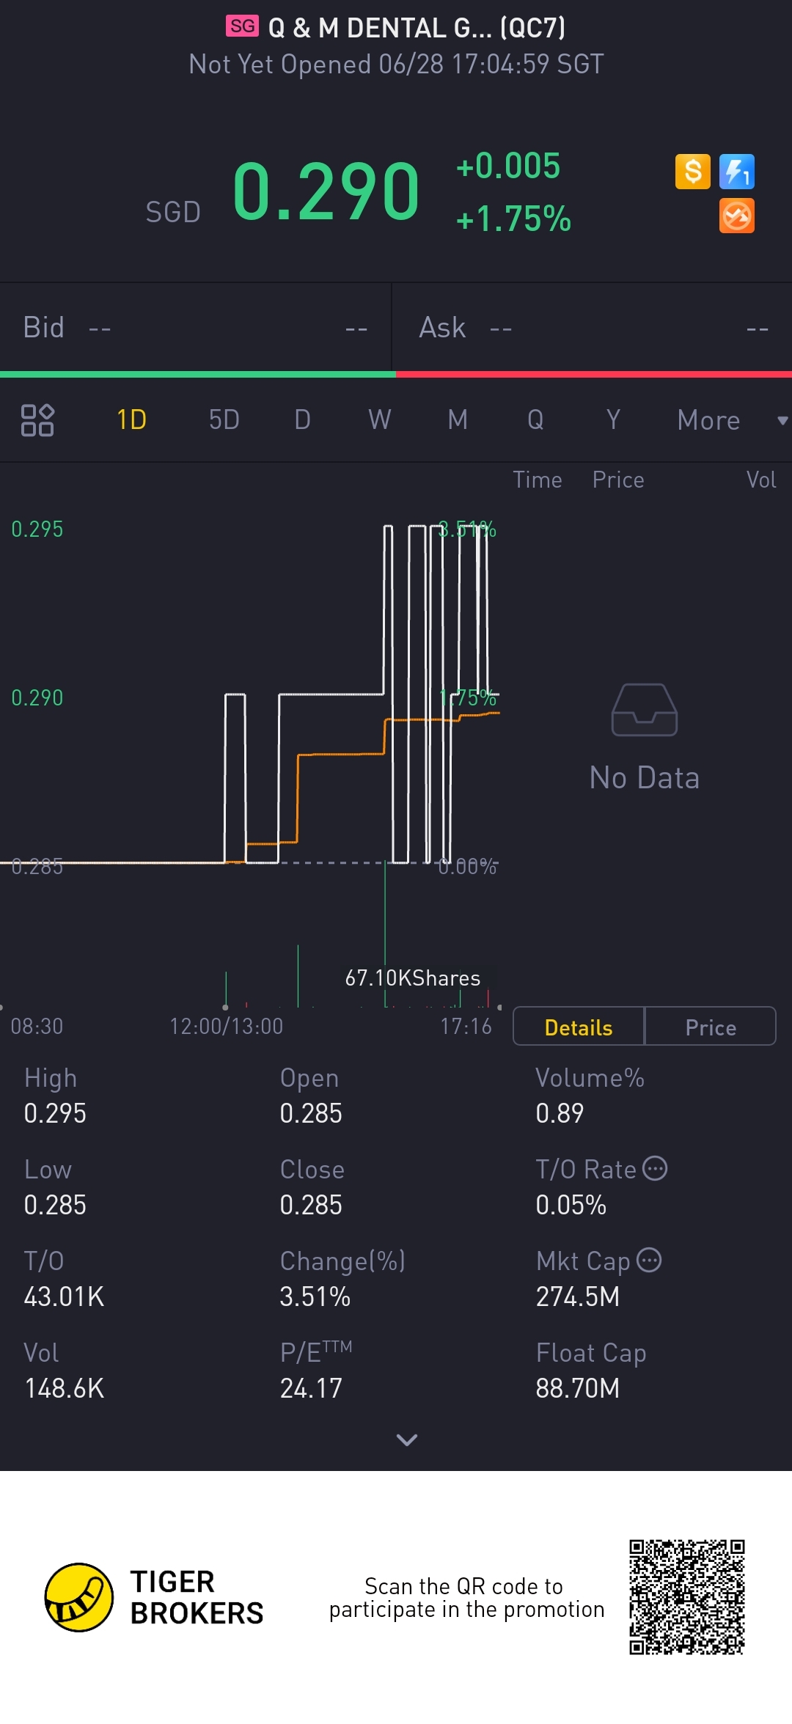Select the W weekly chart tab
792x1724 pixels.
point(379,420)
